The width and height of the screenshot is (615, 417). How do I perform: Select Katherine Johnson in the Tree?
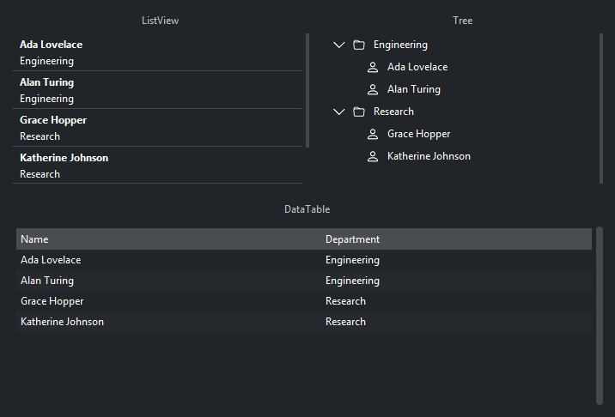coord(429,156)
